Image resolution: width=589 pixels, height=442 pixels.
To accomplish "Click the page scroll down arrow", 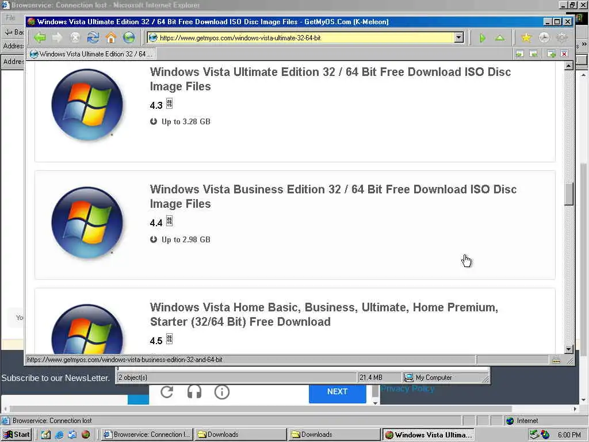I will pyautogui.click(x=568, y=349).
